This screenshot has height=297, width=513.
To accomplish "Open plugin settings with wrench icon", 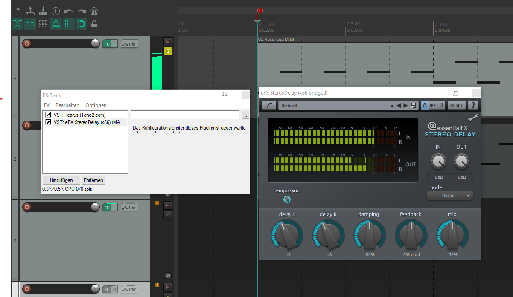I will point(473,119).
